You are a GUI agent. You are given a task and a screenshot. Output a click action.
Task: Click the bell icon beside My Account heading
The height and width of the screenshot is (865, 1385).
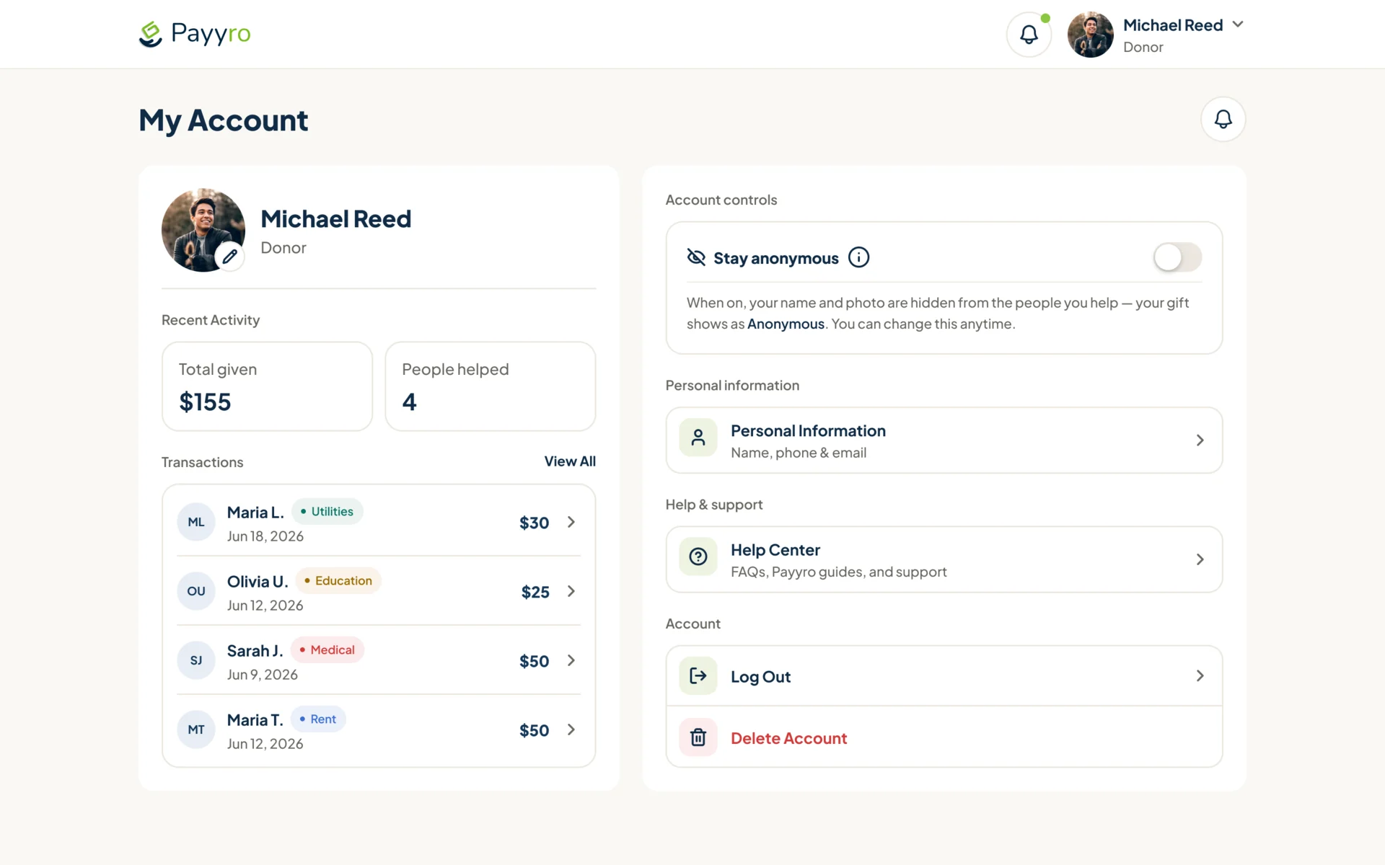tap(1223, 119)
